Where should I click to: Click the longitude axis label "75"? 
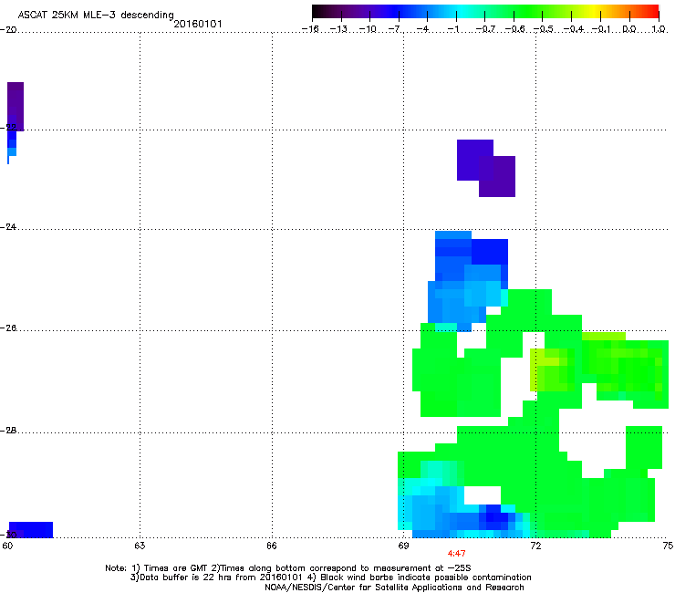(668, 546)
